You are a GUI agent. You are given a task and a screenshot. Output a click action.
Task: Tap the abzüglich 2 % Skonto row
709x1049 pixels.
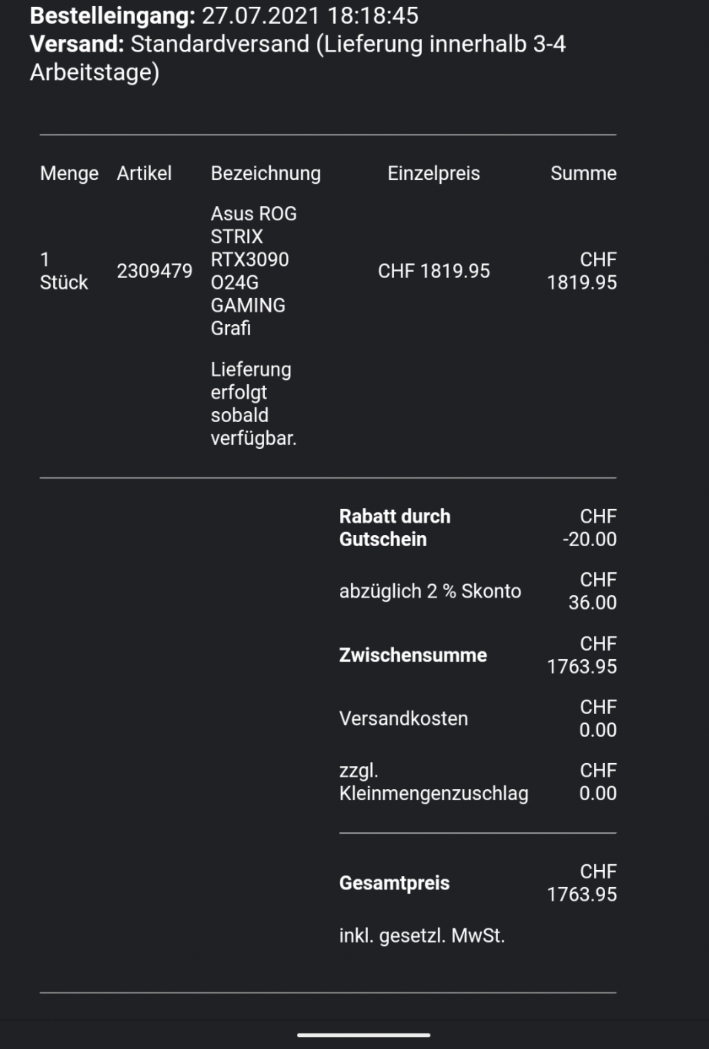click(x=478, y=591)
